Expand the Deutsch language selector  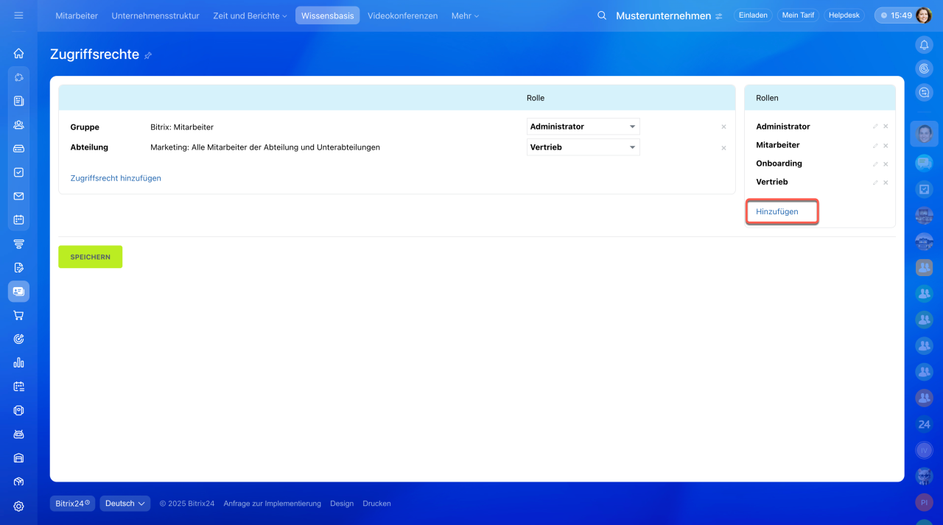pyautogui.click(x=125, y=504)
